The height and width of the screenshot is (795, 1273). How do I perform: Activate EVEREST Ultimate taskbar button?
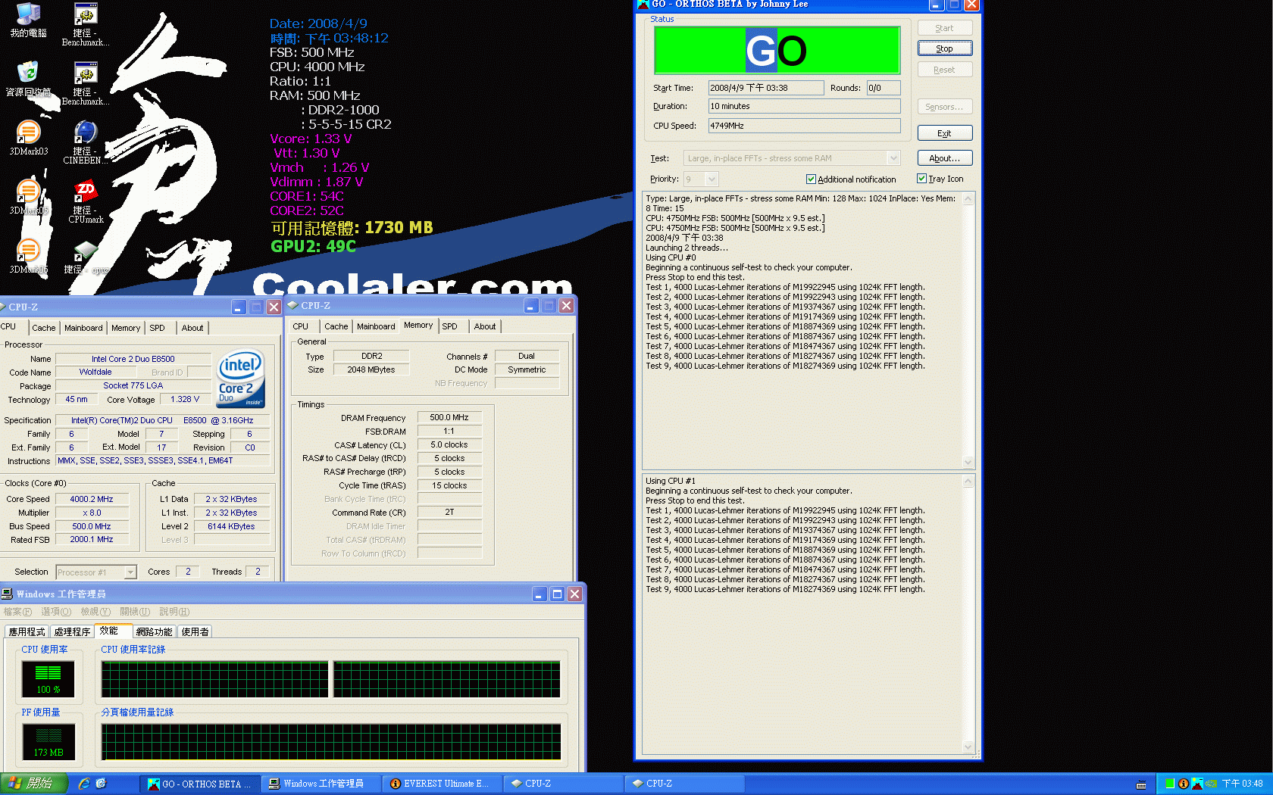pos(443,784)
